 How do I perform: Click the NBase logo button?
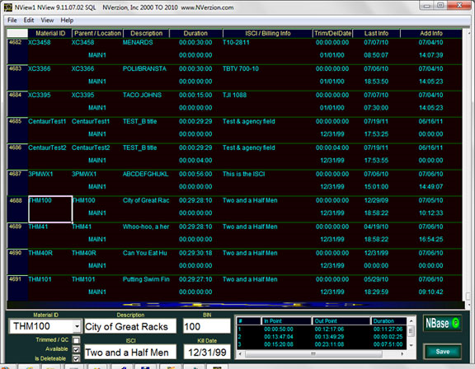[x=442, y=324]
